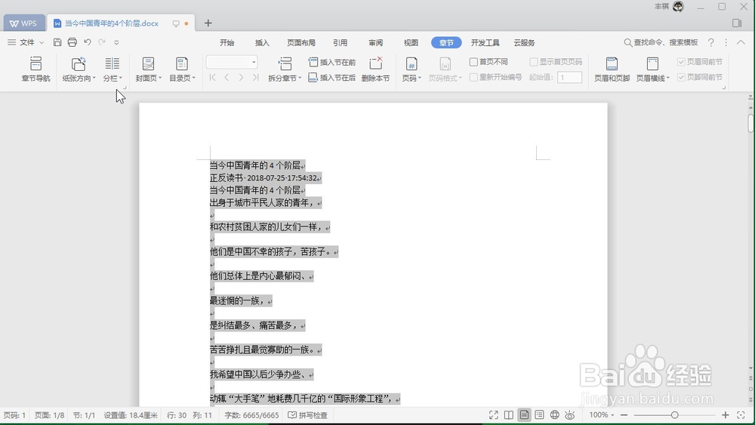Open the WPS home tab

point(23,23)
